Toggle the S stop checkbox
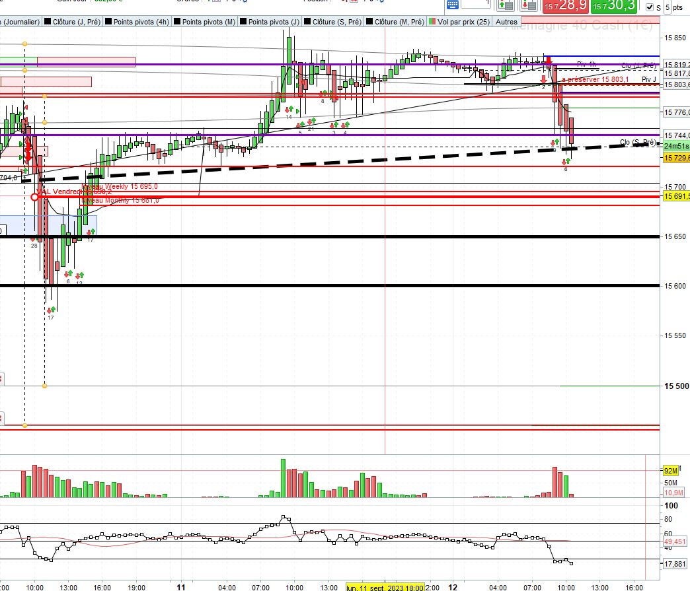The image size is (690, 591). pos(650,7)
